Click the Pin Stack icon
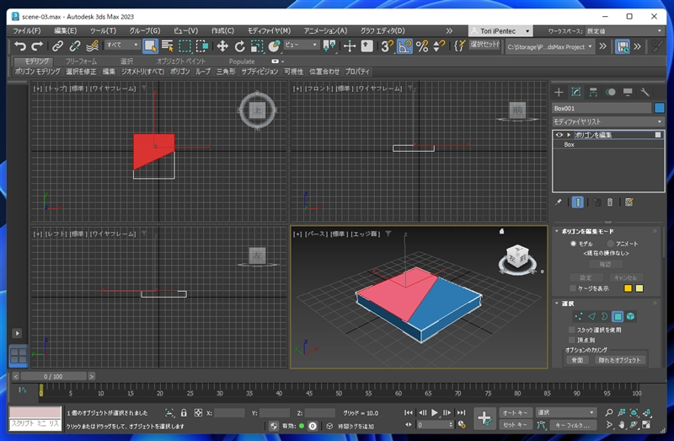 (559, 202)
